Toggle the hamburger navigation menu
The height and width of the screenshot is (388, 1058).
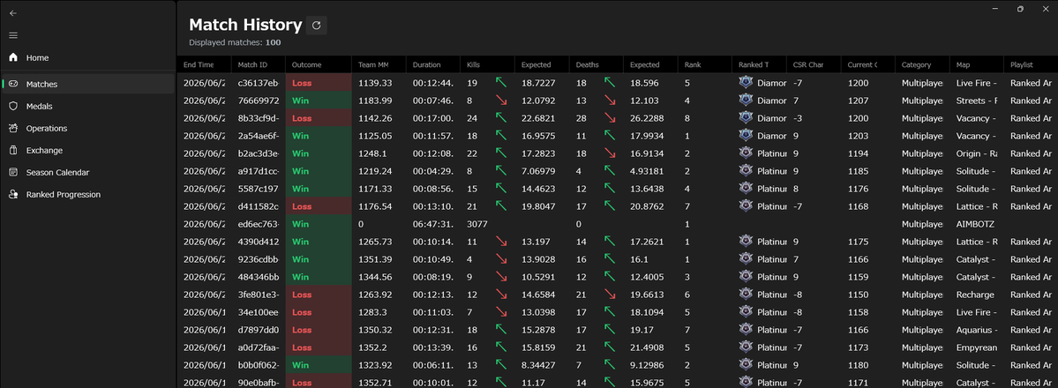coord(13,35)
